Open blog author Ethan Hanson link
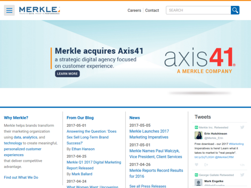Screen dimensions: 251x188 [x=83, y=149]
